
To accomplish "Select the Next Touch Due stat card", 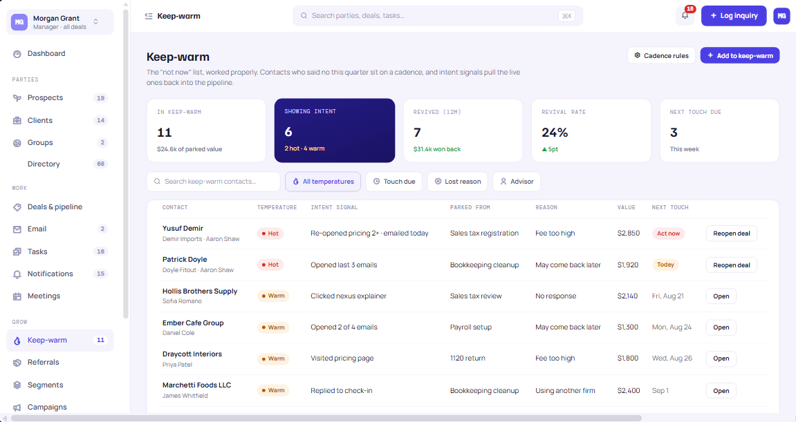I will 719,131.
